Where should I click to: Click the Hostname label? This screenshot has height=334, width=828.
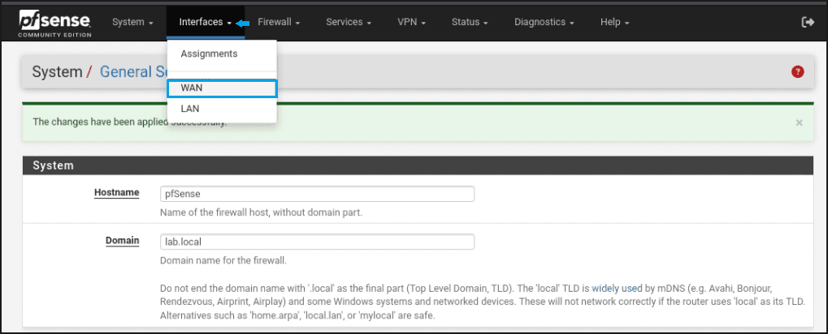pos(117,193)
